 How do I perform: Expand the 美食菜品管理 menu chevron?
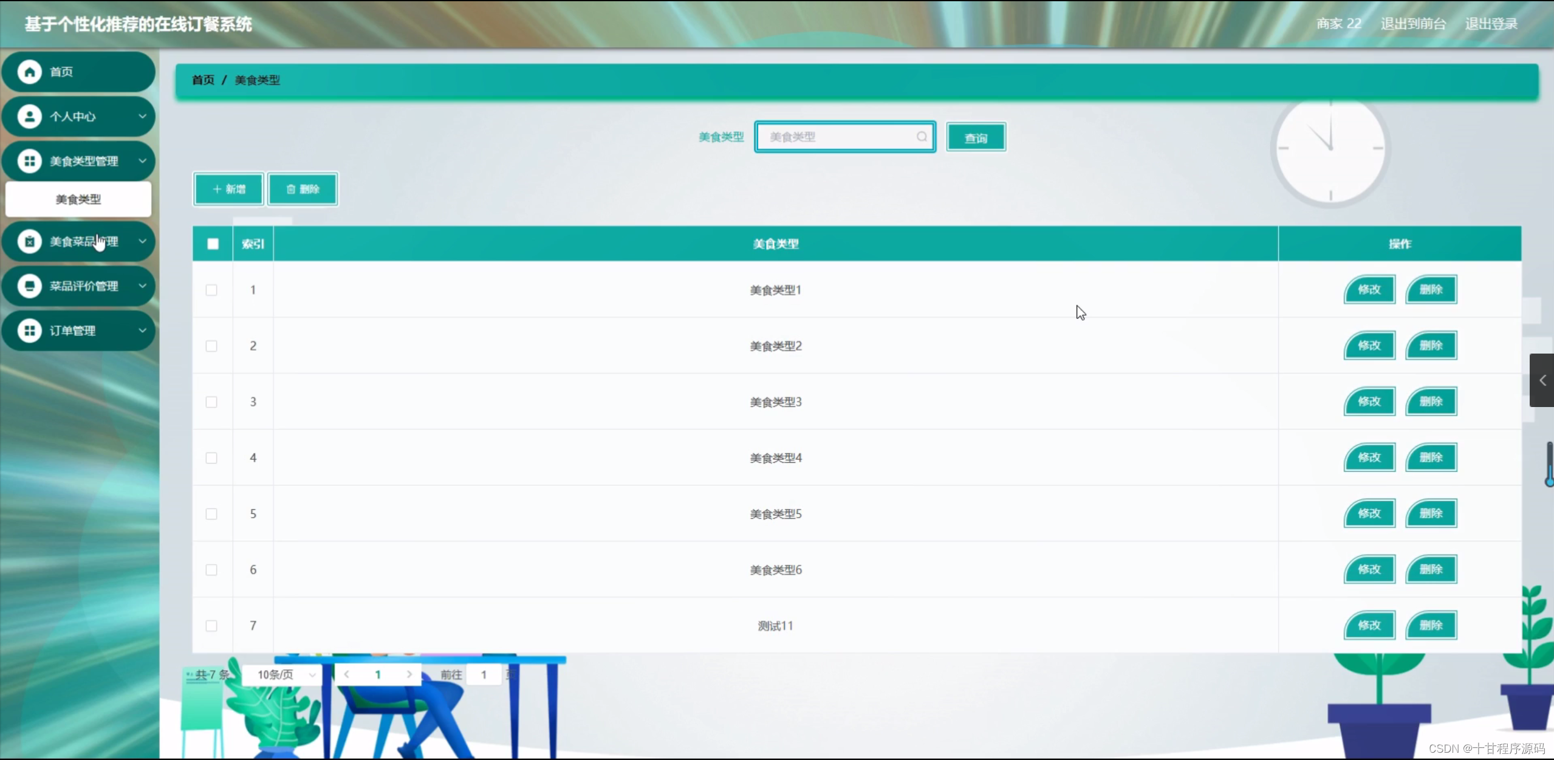[142, 241]
